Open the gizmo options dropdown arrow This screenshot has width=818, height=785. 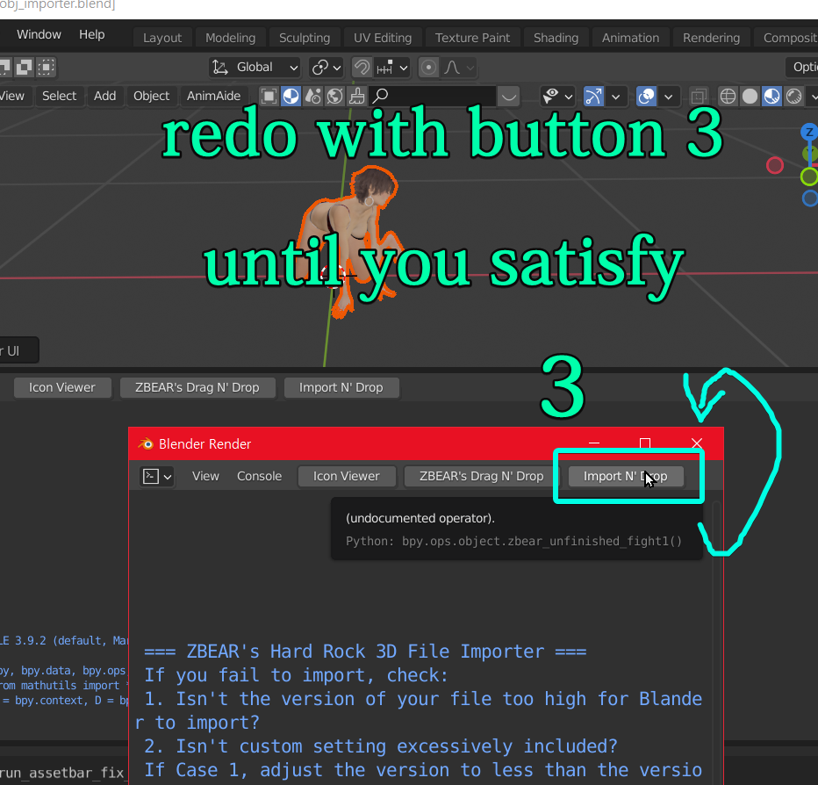[x=615, y=96]
